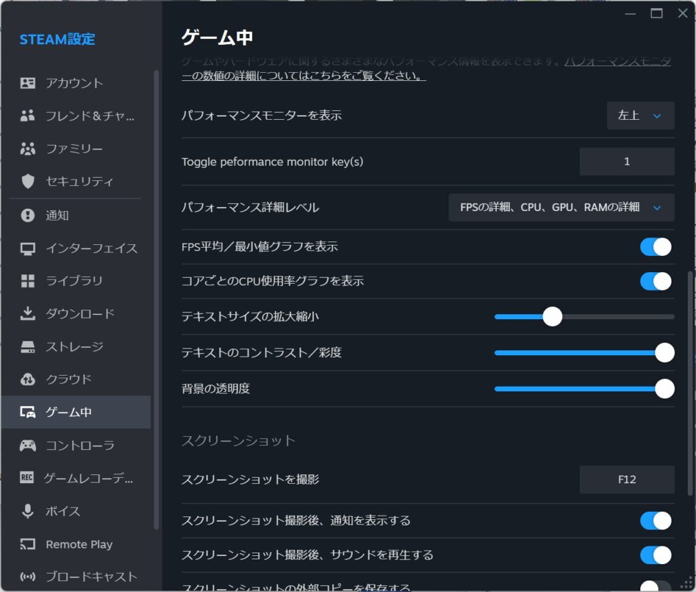Click the Remote Play cast icon
Image resolution: width=696 pixels, height=592 pixels.
coord(27,544)
